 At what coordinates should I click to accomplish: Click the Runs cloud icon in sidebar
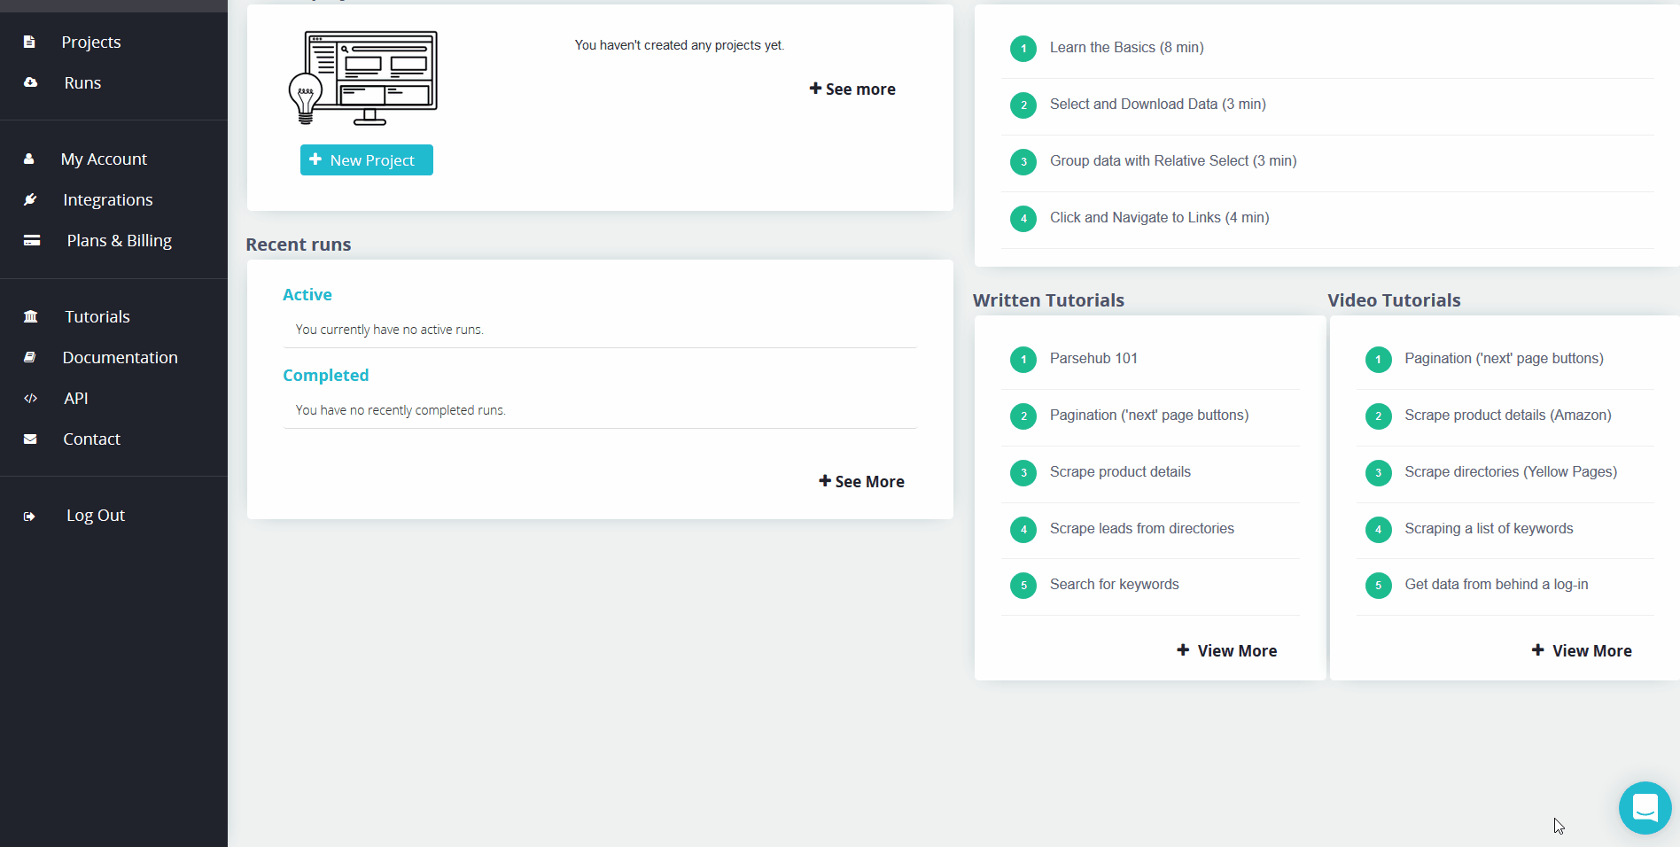pos(30,82)
